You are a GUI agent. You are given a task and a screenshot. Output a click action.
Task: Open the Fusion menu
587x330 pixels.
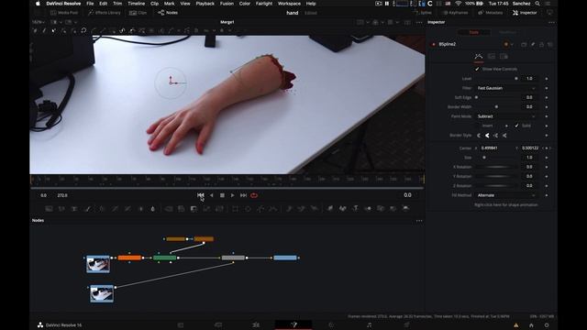pos(227,4)
